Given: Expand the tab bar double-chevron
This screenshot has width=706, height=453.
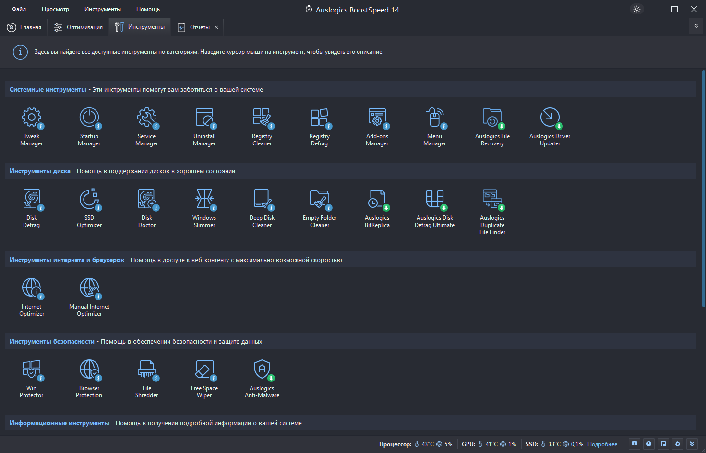Looking at the screenshot, I should [696, 26].
